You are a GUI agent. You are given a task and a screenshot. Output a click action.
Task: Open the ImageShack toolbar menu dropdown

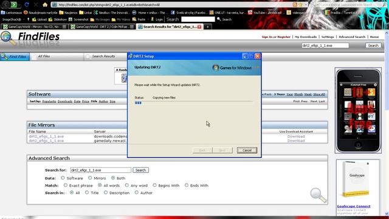[x=24, y=19]
